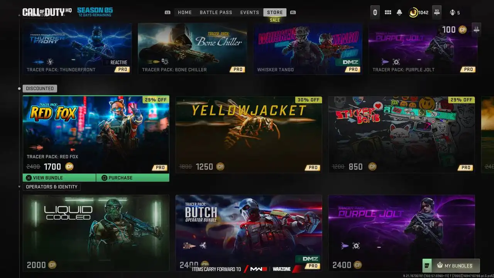Go to the Events tab
This screenshot has width=494, height=278.
[x=250, y=12]
